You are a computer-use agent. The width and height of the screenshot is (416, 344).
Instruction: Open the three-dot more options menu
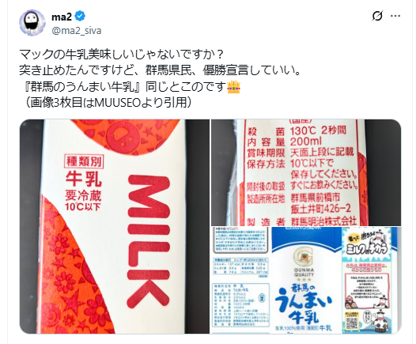[395, 16]
